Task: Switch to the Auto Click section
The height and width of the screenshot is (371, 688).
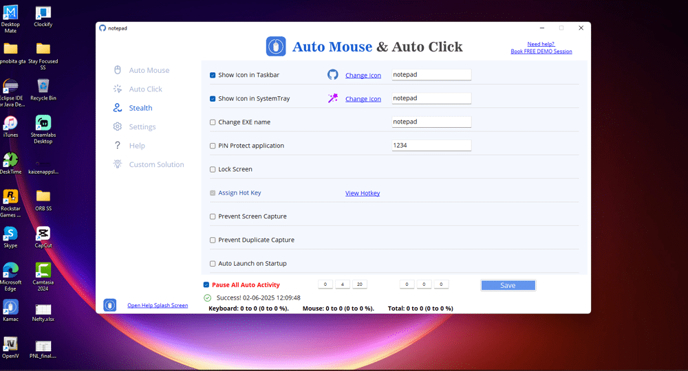Action: click(145, 89)
